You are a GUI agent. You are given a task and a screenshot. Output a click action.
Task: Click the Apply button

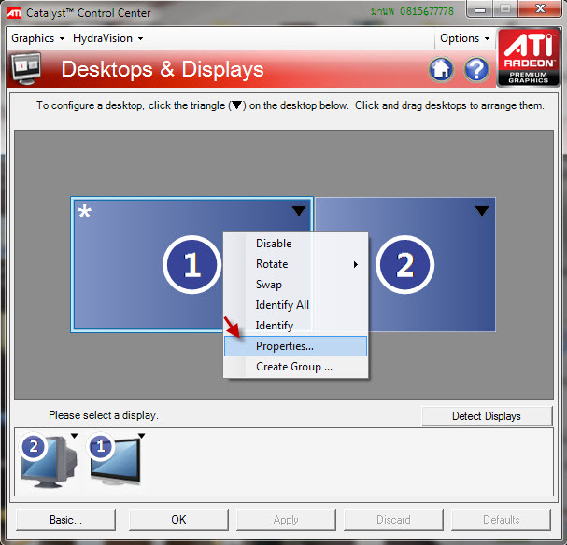coord(286,520)
